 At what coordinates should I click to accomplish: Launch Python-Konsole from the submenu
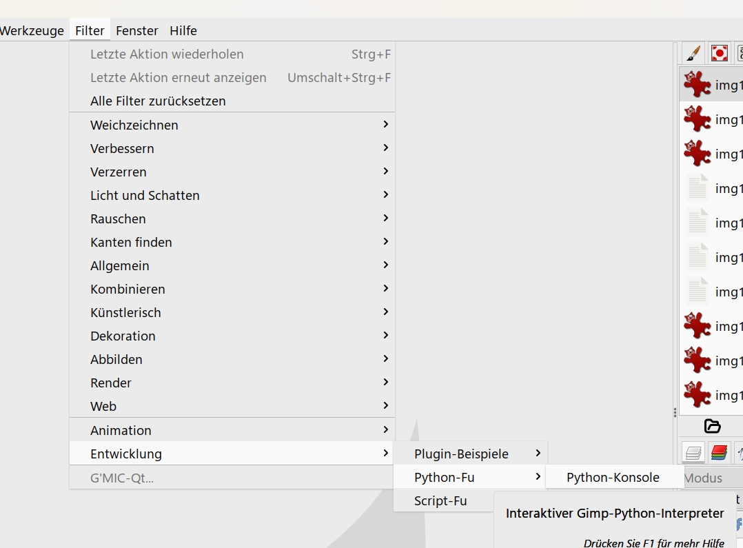(612, 477)
